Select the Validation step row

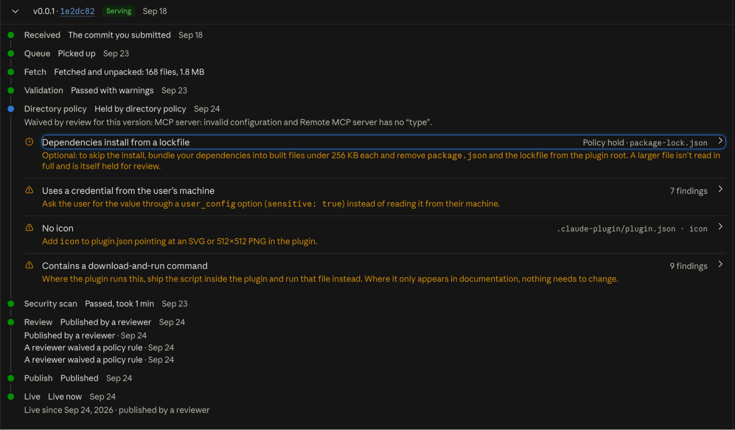[x=106, y=90]
